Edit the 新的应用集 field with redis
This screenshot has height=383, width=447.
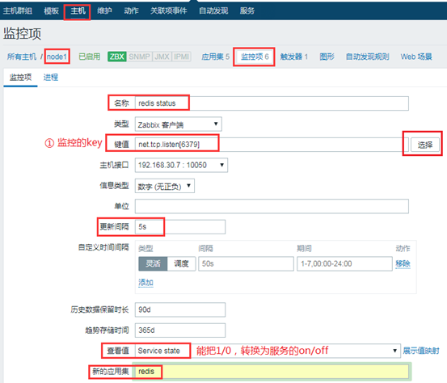pyautogui.click(x=272, y=372)
